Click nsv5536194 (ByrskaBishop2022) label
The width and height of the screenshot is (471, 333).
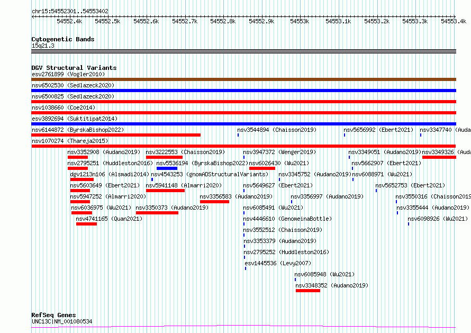[x=202, y=163]
